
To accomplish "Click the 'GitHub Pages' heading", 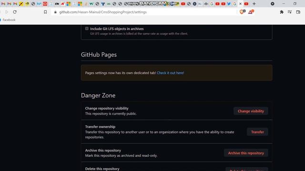I will coord(99,55).
